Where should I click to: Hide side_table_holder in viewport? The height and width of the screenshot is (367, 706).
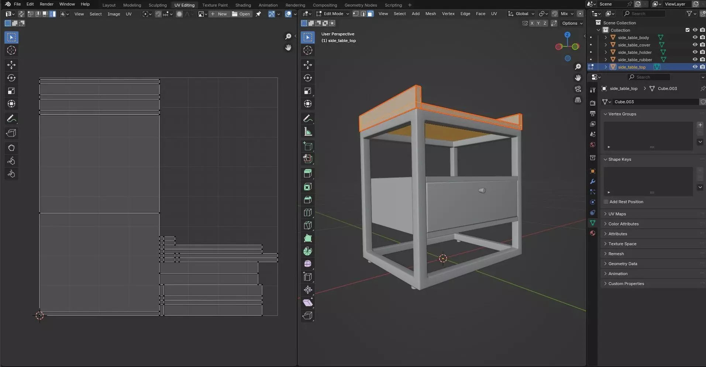click(x=695, y=52)
